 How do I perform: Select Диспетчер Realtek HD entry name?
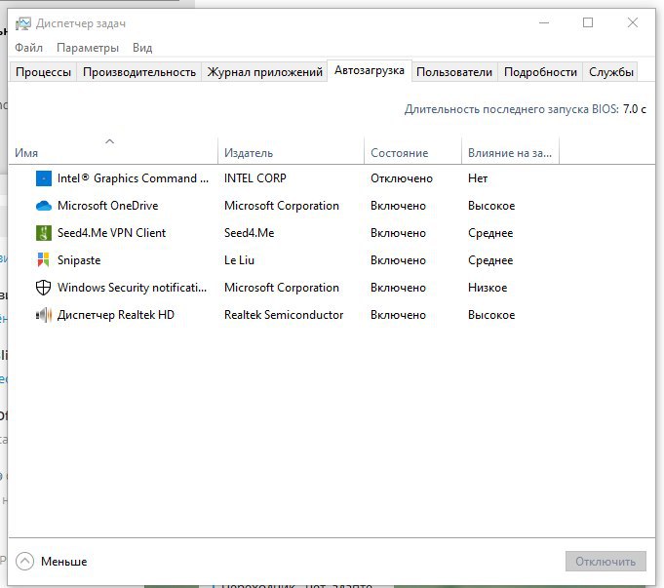pyautogui.click(x=116, y=315)
